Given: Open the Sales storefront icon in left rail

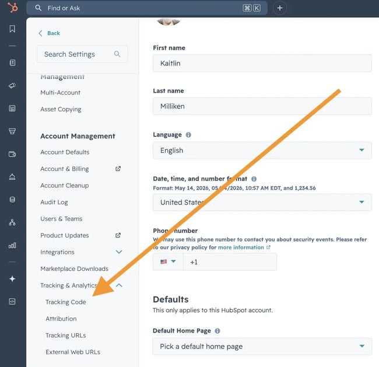Looking at the screenshot, I should pos(12,131).
